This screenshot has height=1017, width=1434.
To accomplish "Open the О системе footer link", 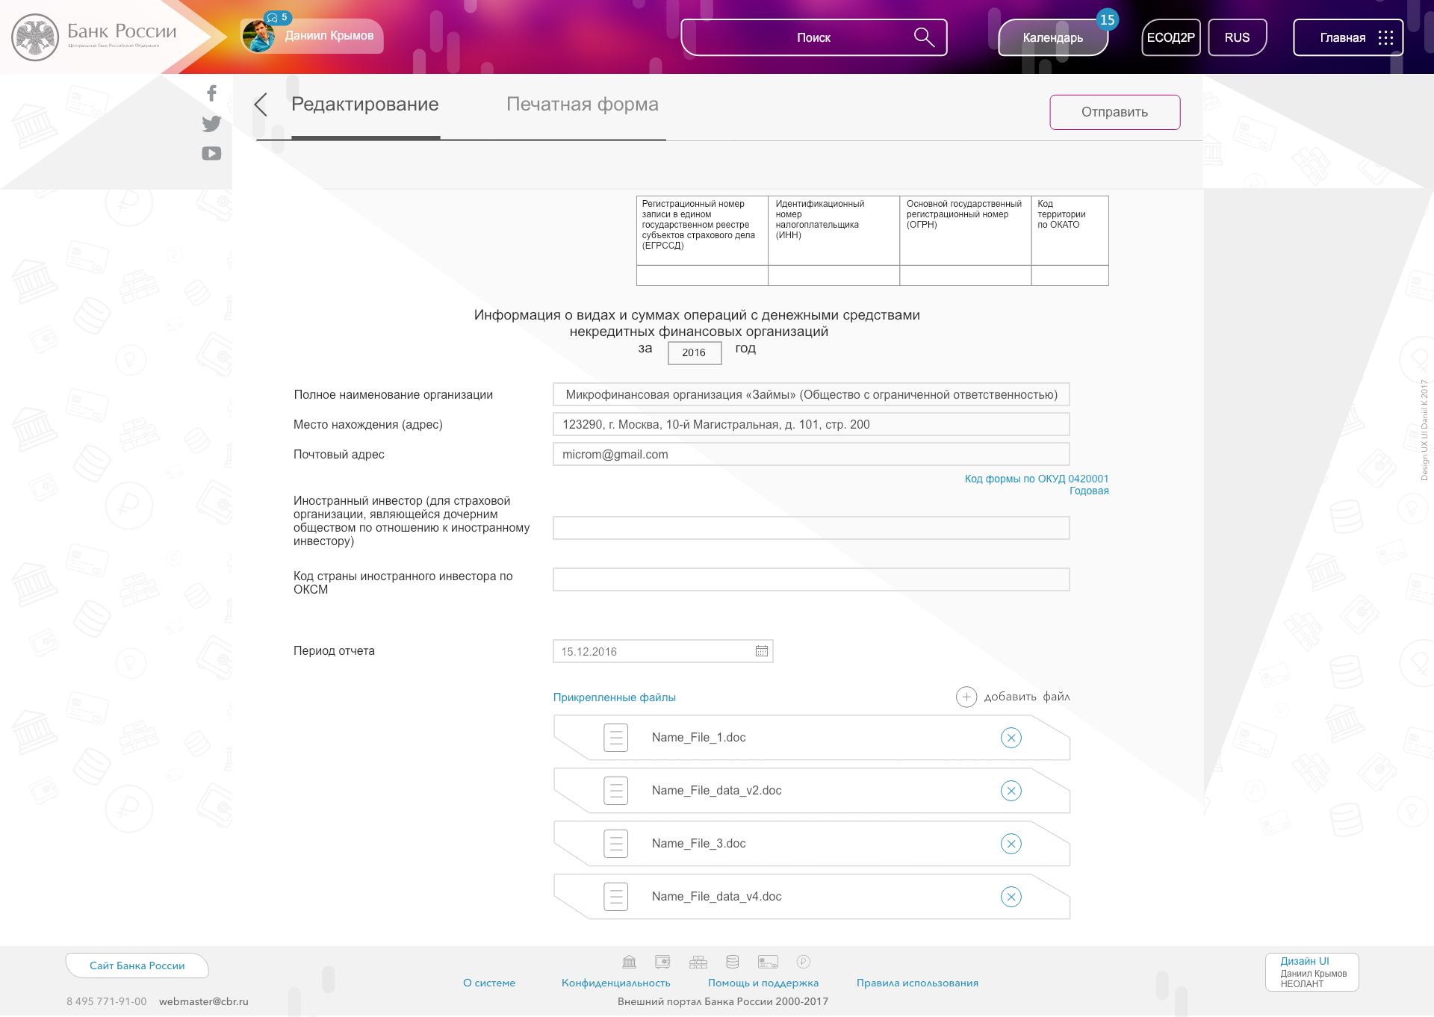I will coord(489,983).
